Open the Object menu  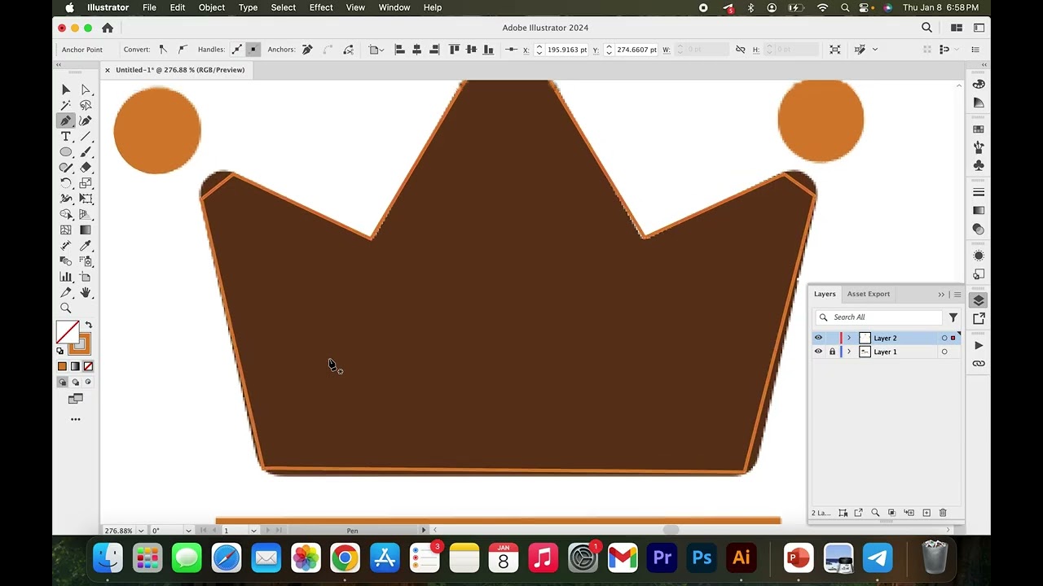click(x=211, y=7)
